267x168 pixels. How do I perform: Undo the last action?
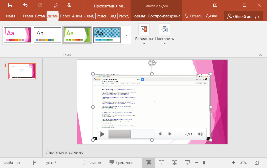point(25,5)
